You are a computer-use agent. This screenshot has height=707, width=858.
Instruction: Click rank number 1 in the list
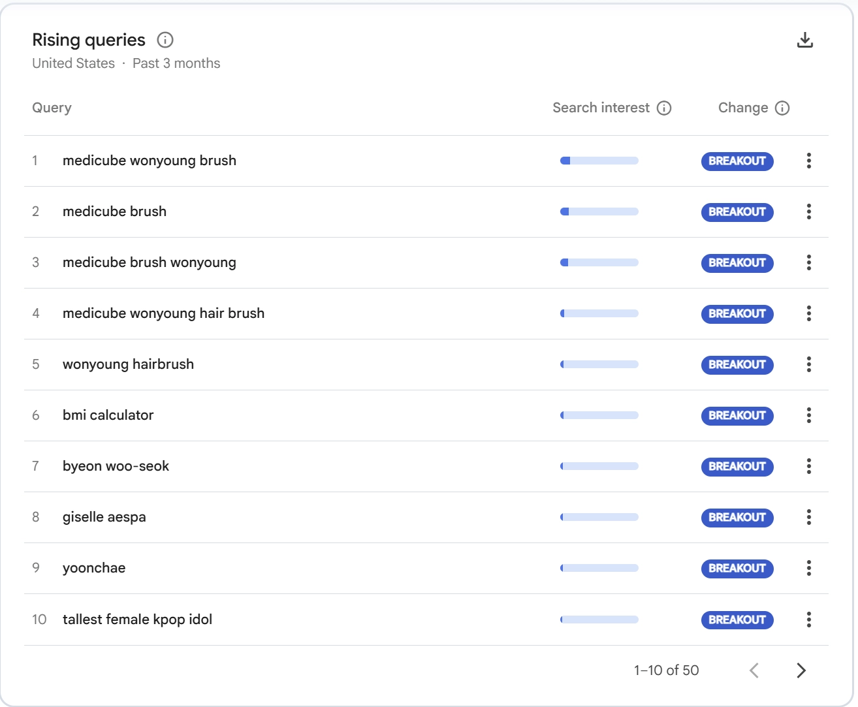(x=35, y=161)
